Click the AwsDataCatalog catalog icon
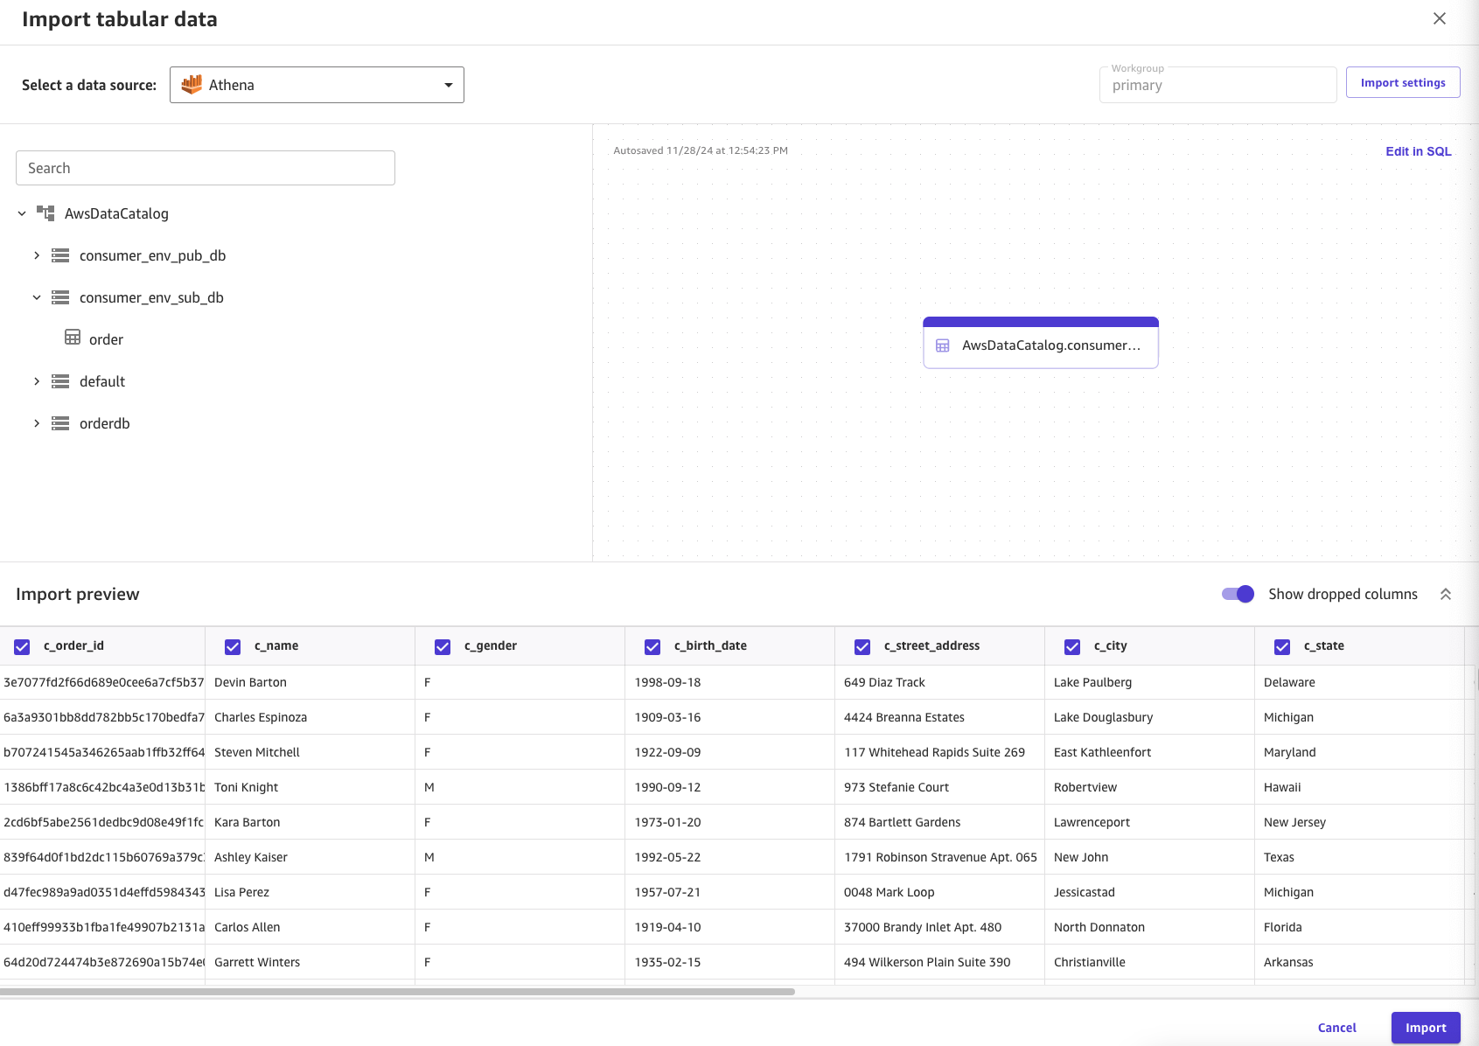Viewport: 1479px width, 1046px height. click(45, 213)
